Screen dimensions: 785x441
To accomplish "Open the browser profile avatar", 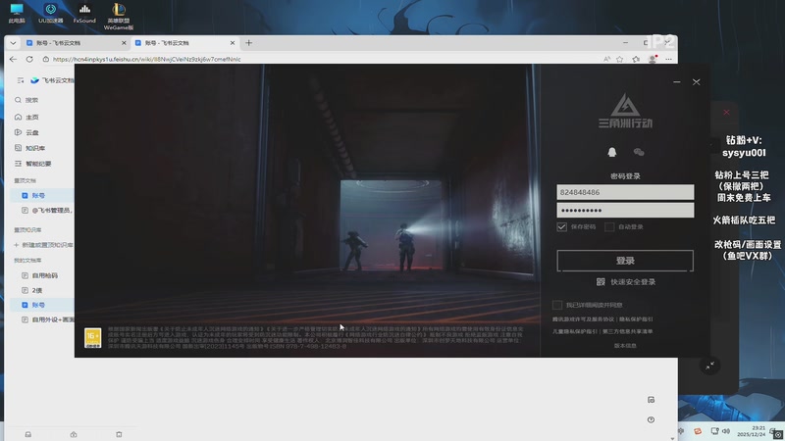I will tap(653, 59).
